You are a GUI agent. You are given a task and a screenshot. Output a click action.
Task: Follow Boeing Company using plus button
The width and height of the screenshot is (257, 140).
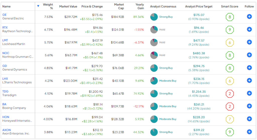click(x=249, y=106)
